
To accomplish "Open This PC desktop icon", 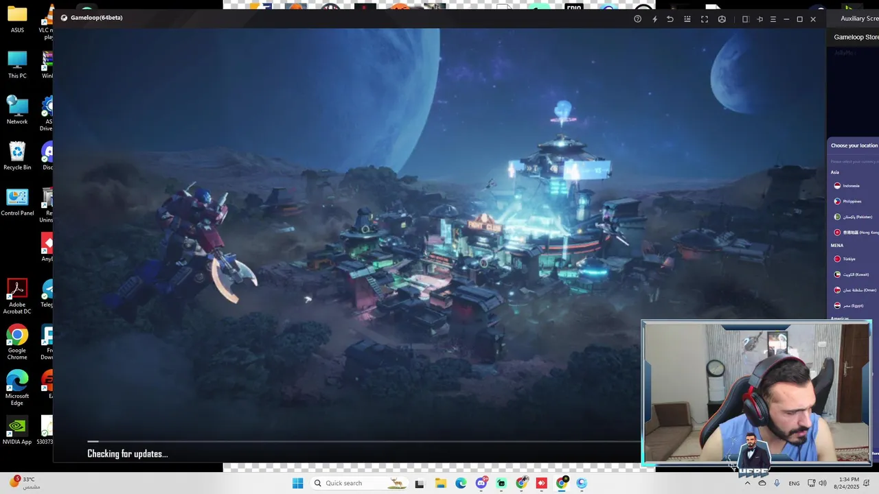I will pos(17,64).
